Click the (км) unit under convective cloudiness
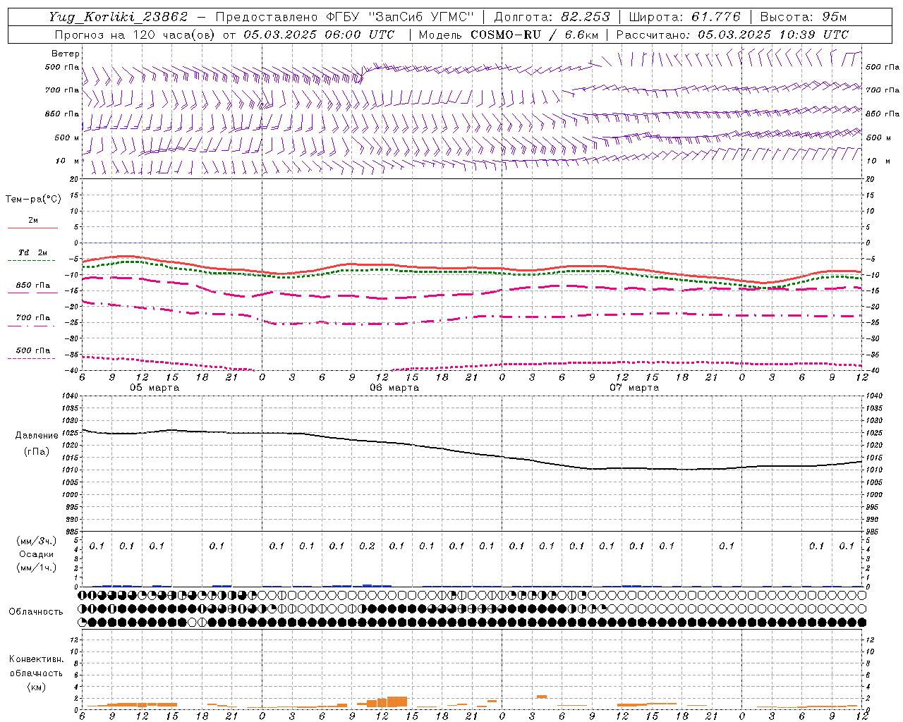This screenshot has width=903, height=722. [x=36, y=687]
